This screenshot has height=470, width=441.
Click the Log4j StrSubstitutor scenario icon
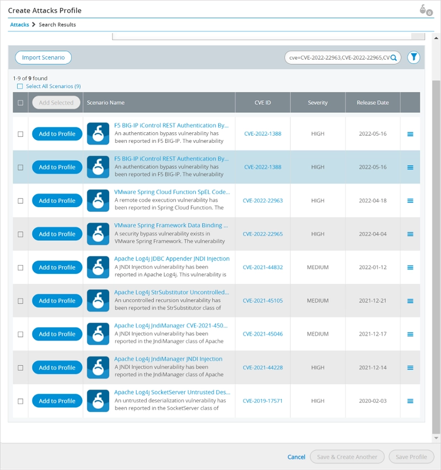point(98,301)
